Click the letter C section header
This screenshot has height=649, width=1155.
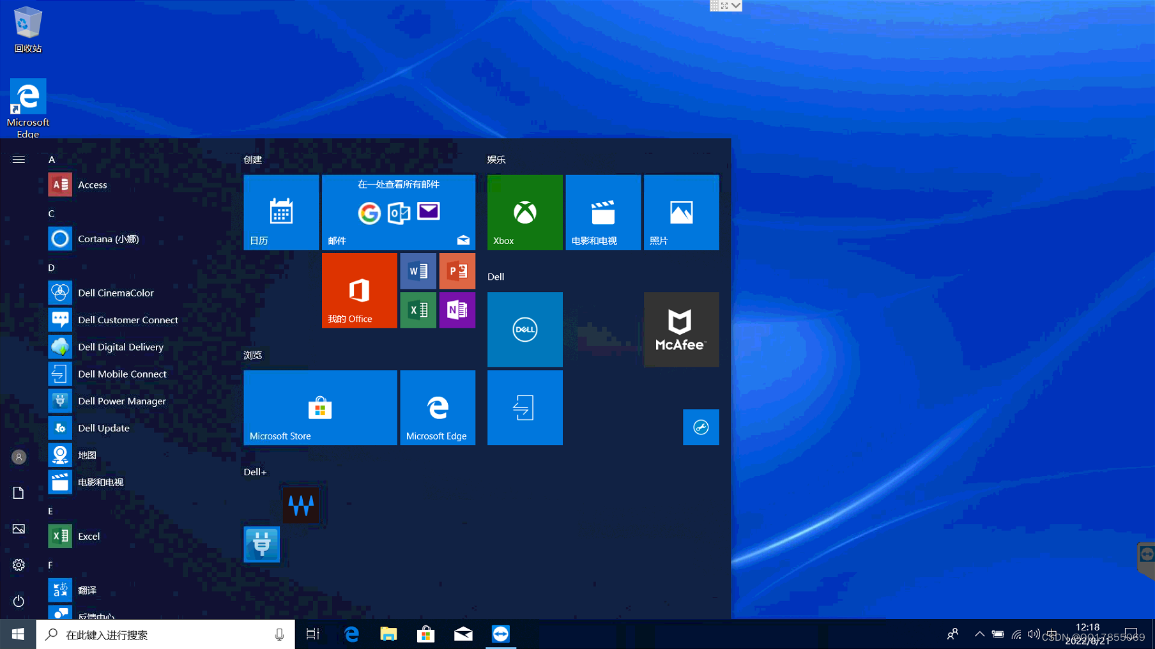click(51, 213)
